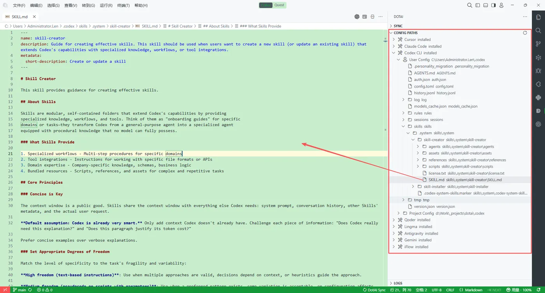Click the DotAI Sync status bar item
This screenshot has height=293, width=545.
pos(374,290)
